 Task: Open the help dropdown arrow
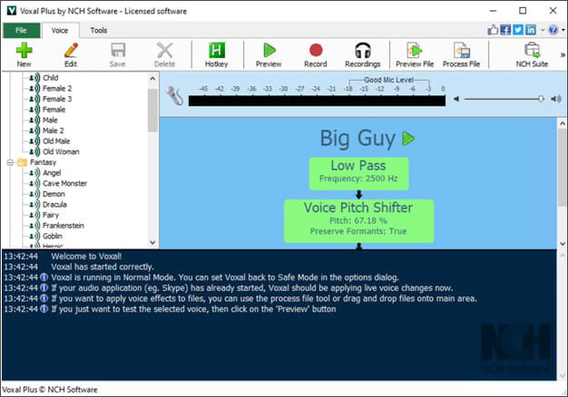tap(563, 30)
